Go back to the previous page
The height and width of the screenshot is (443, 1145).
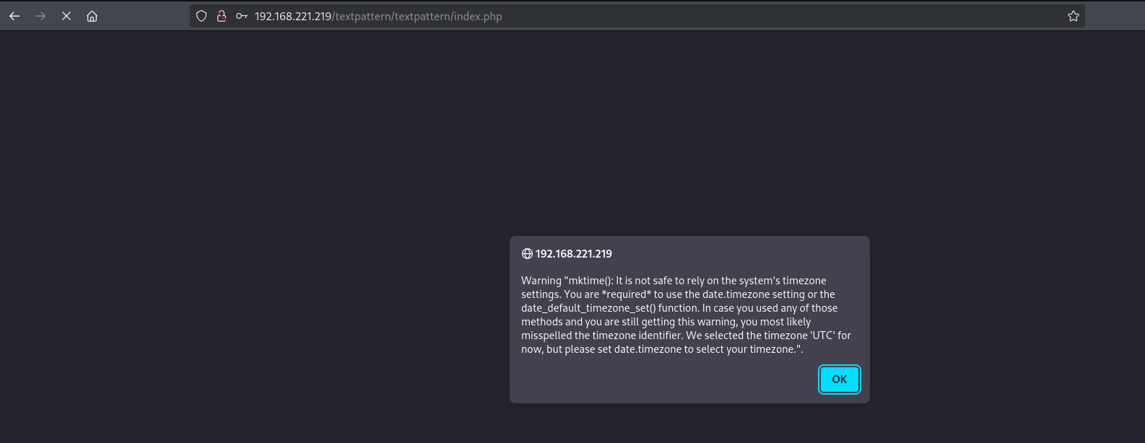14,16
